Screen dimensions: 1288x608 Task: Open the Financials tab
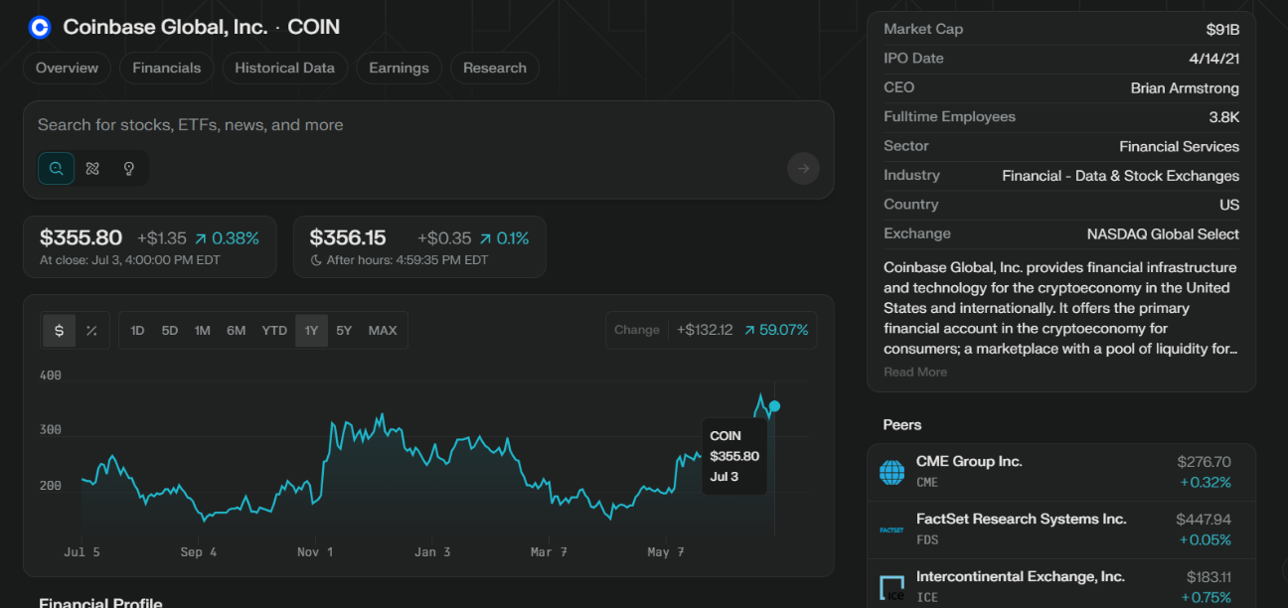point(167,68)
